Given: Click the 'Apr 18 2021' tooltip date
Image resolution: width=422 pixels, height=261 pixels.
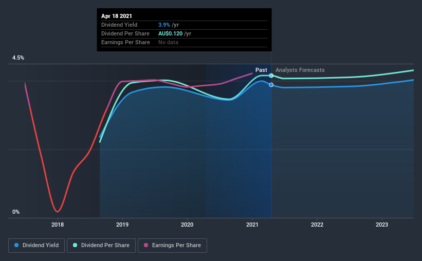Looking at the screenshot, I should [x=117, y=16].
